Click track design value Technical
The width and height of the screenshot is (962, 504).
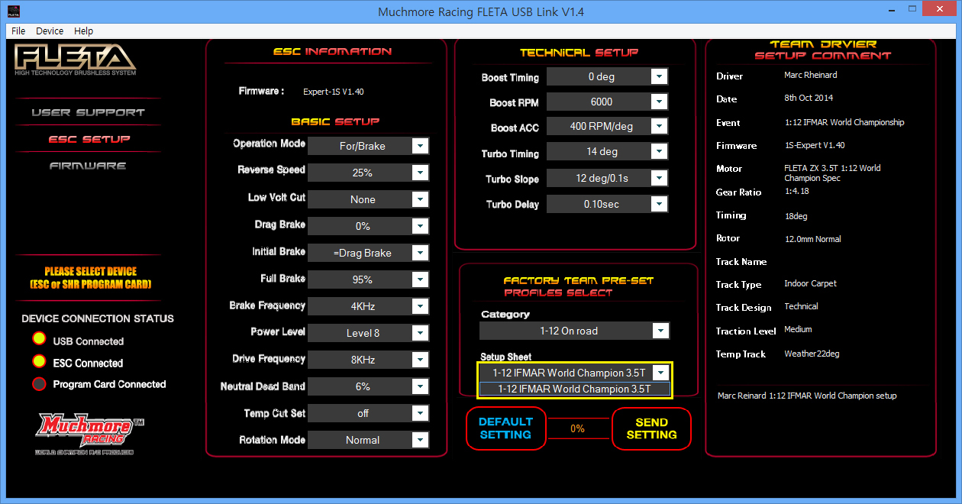point(801,306)
